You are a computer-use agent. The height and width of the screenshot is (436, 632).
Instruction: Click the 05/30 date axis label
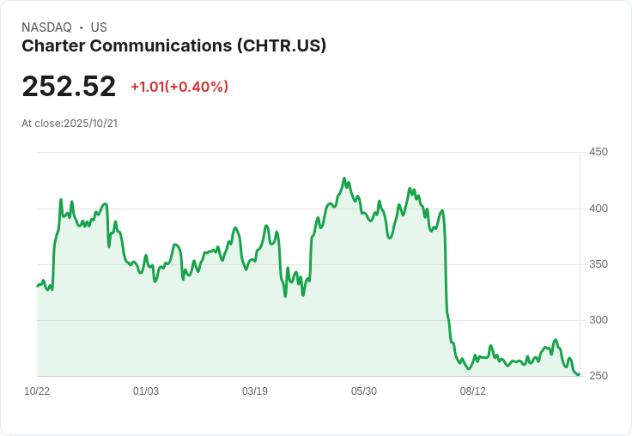point(364,391)
